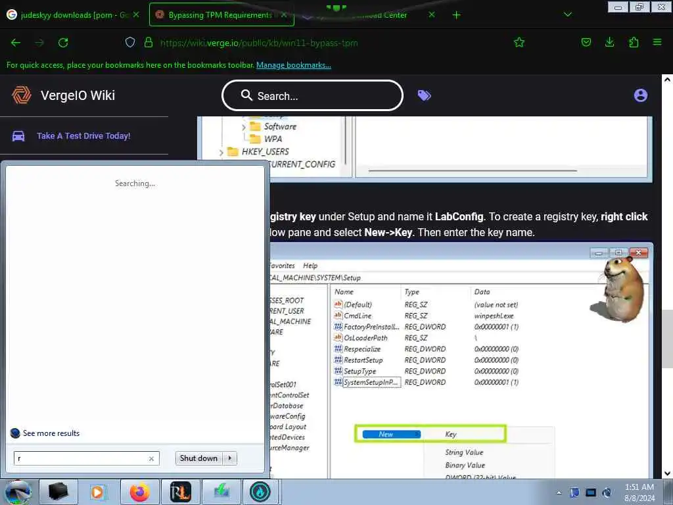Click the browser address bar URL
Viewport: 673px width, 505px height.
click(259, 43)
